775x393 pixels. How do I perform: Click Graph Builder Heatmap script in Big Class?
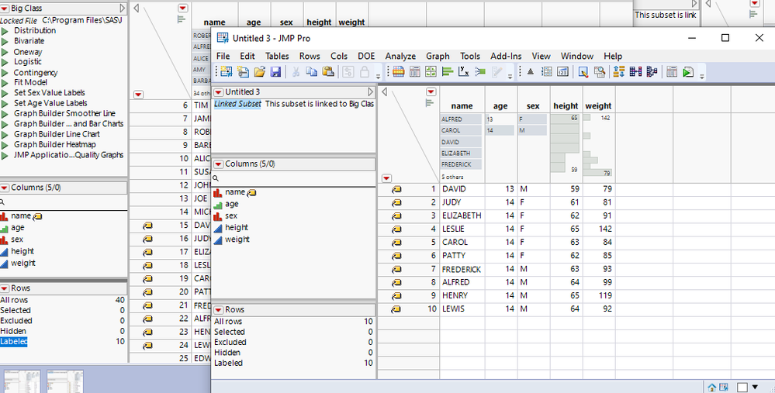coord(55,145)
